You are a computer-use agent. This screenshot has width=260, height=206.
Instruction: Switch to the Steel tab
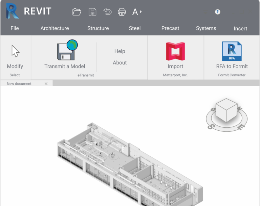coord(135,28)
